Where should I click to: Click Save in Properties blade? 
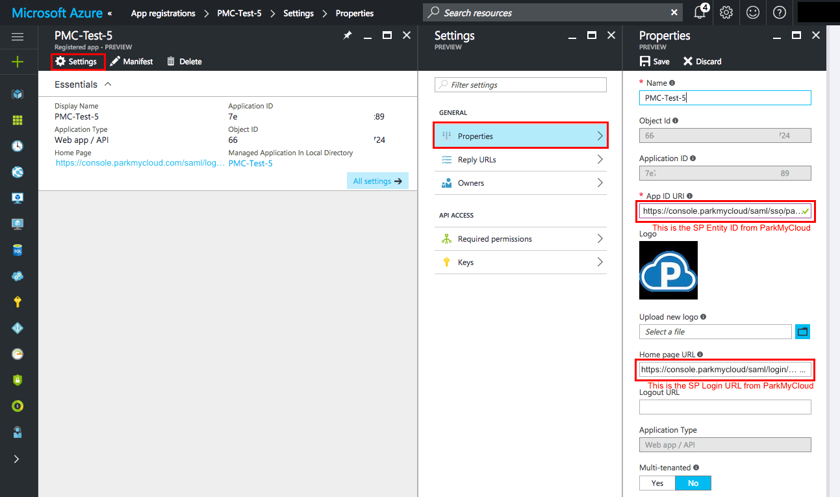655,62
